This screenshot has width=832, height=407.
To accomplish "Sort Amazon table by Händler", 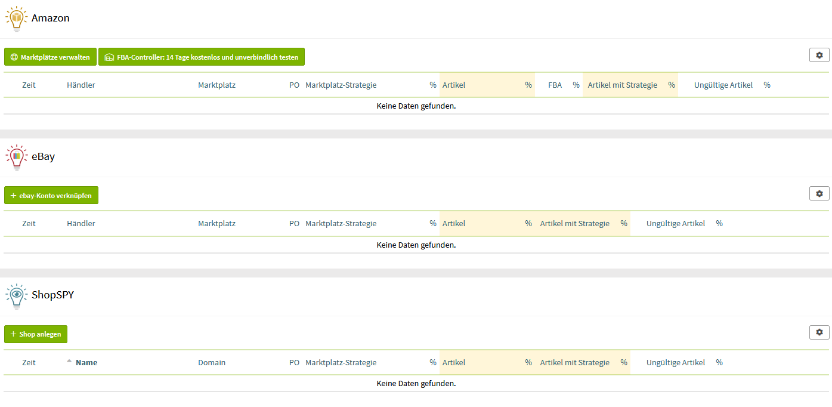I will [x=81, y=85].
